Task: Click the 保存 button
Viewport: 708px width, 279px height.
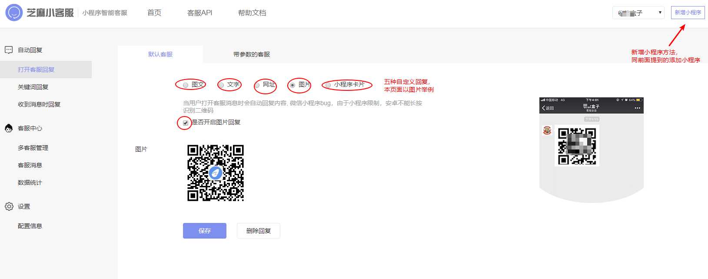Action: pos(205,231)
